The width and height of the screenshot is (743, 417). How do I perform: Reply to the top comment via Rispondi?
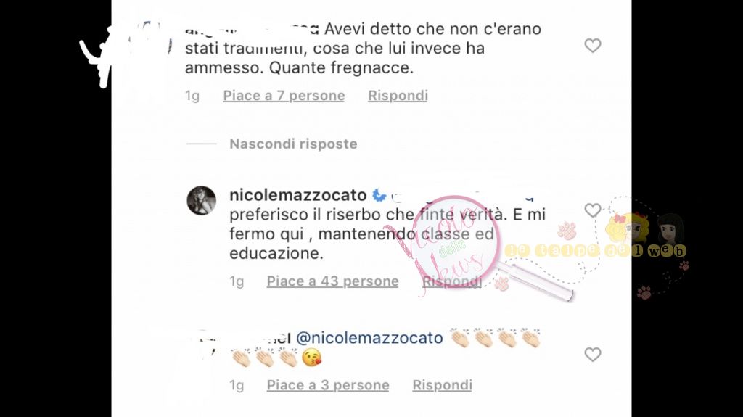pos(398,96)
